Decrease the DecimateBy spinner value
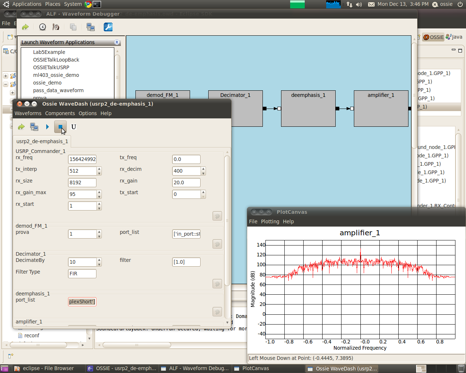The width and height of the screenshot is (466, 373). click(99, 264)
